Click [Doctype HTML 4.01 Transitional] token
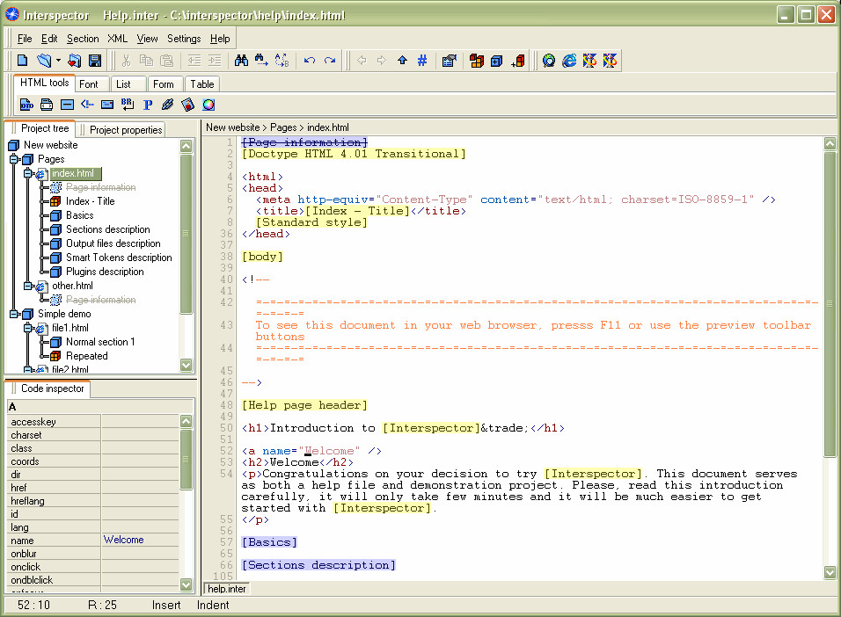Screen dimensions: 841x617 pyautogui.click(x=354, y=154)
